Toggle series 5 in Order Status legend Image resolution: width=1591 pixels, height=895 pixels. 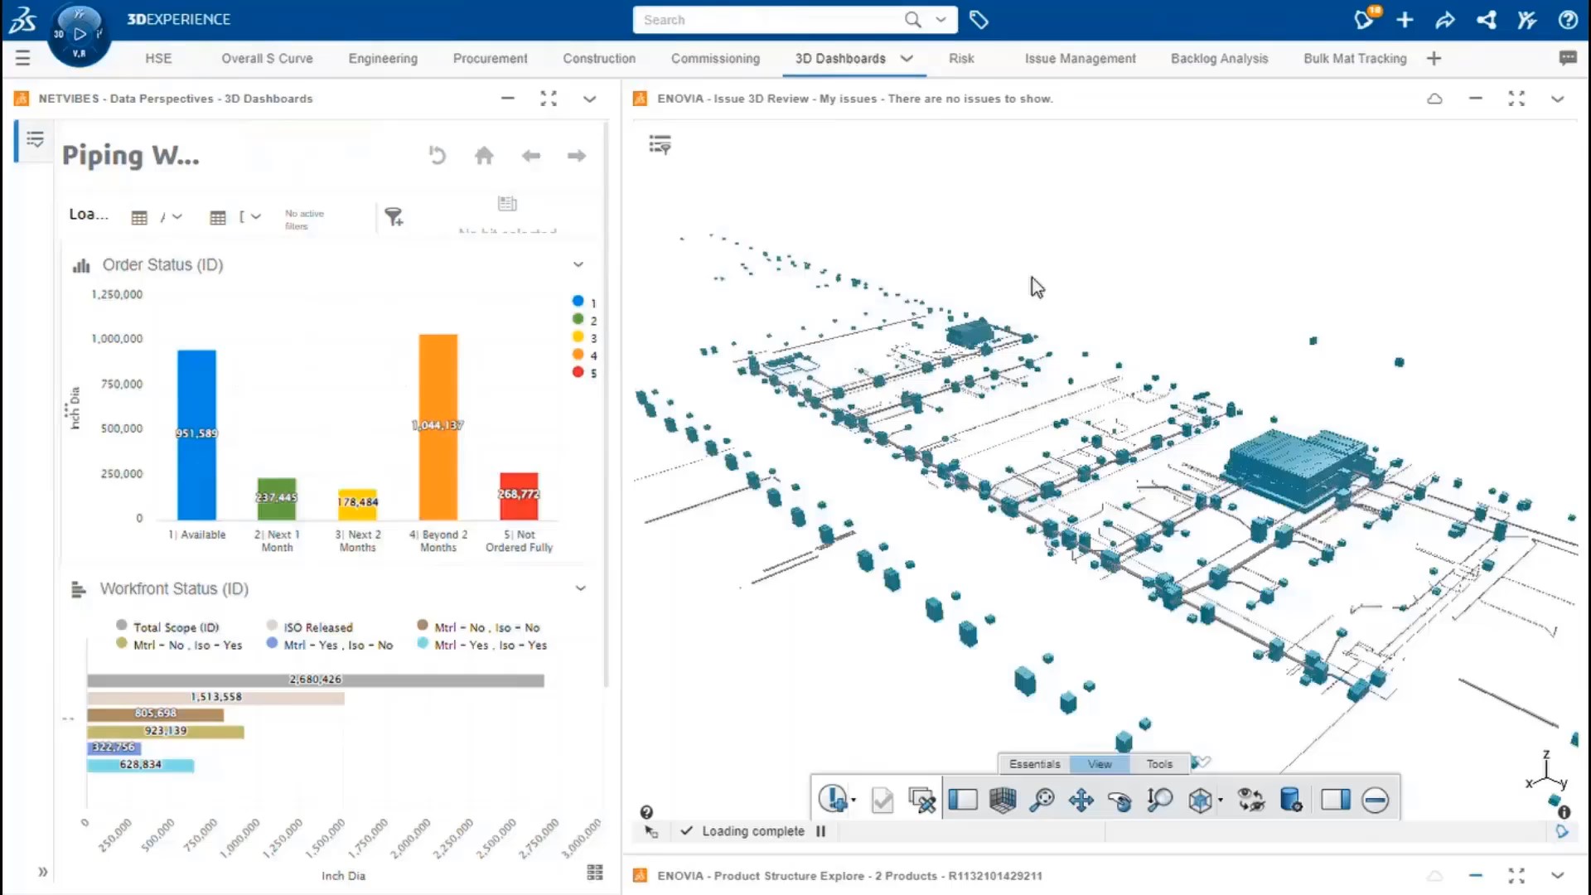(578, 372)
